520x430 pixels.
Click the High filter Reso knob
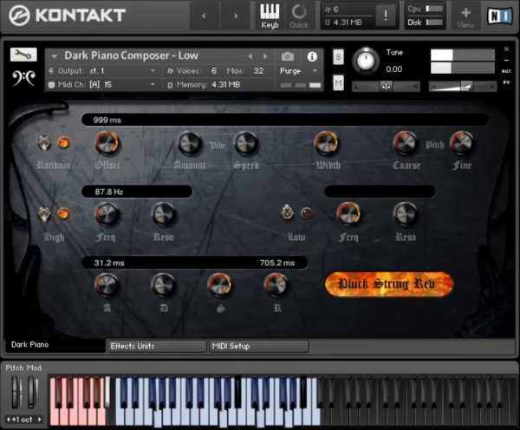[163, 214]
